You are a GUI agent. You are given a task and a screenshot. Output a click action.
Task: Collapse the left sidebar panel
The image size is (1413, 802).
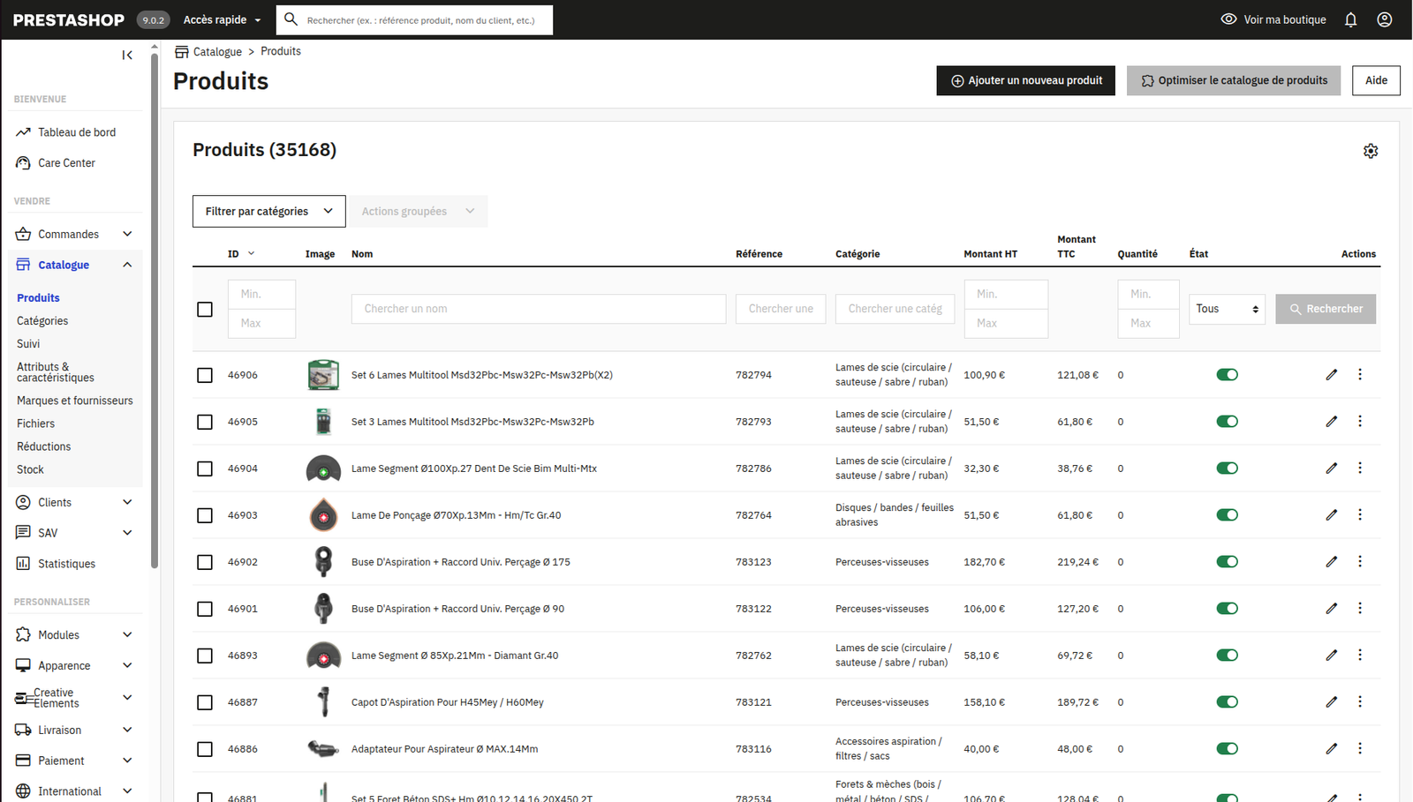click(x=126, y=55)
